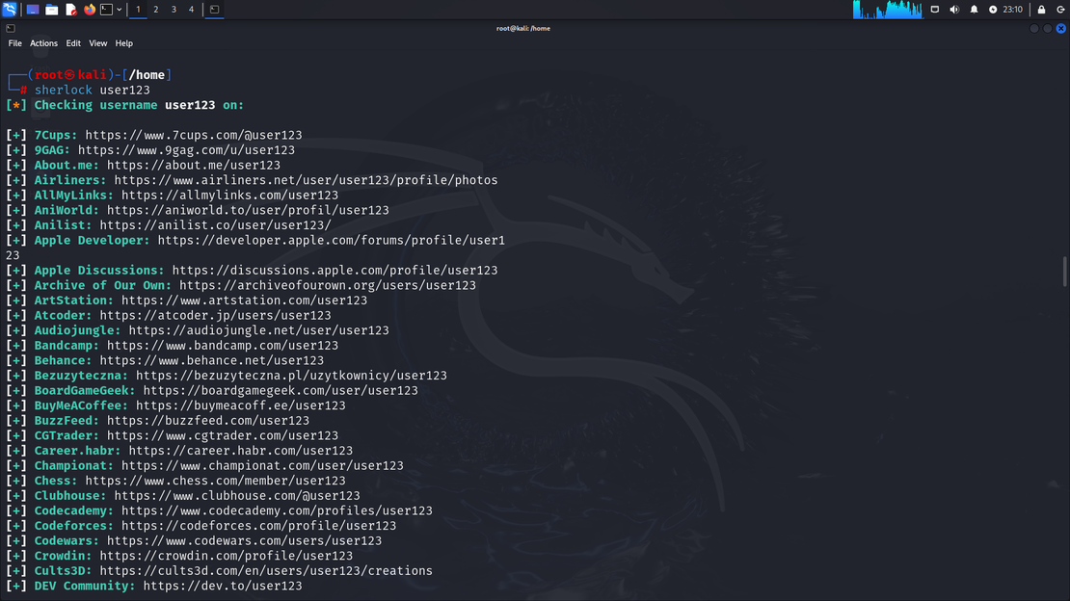The image size is (1070, 601).
Task: Switch to workspace 2
Action: point(155,9)
